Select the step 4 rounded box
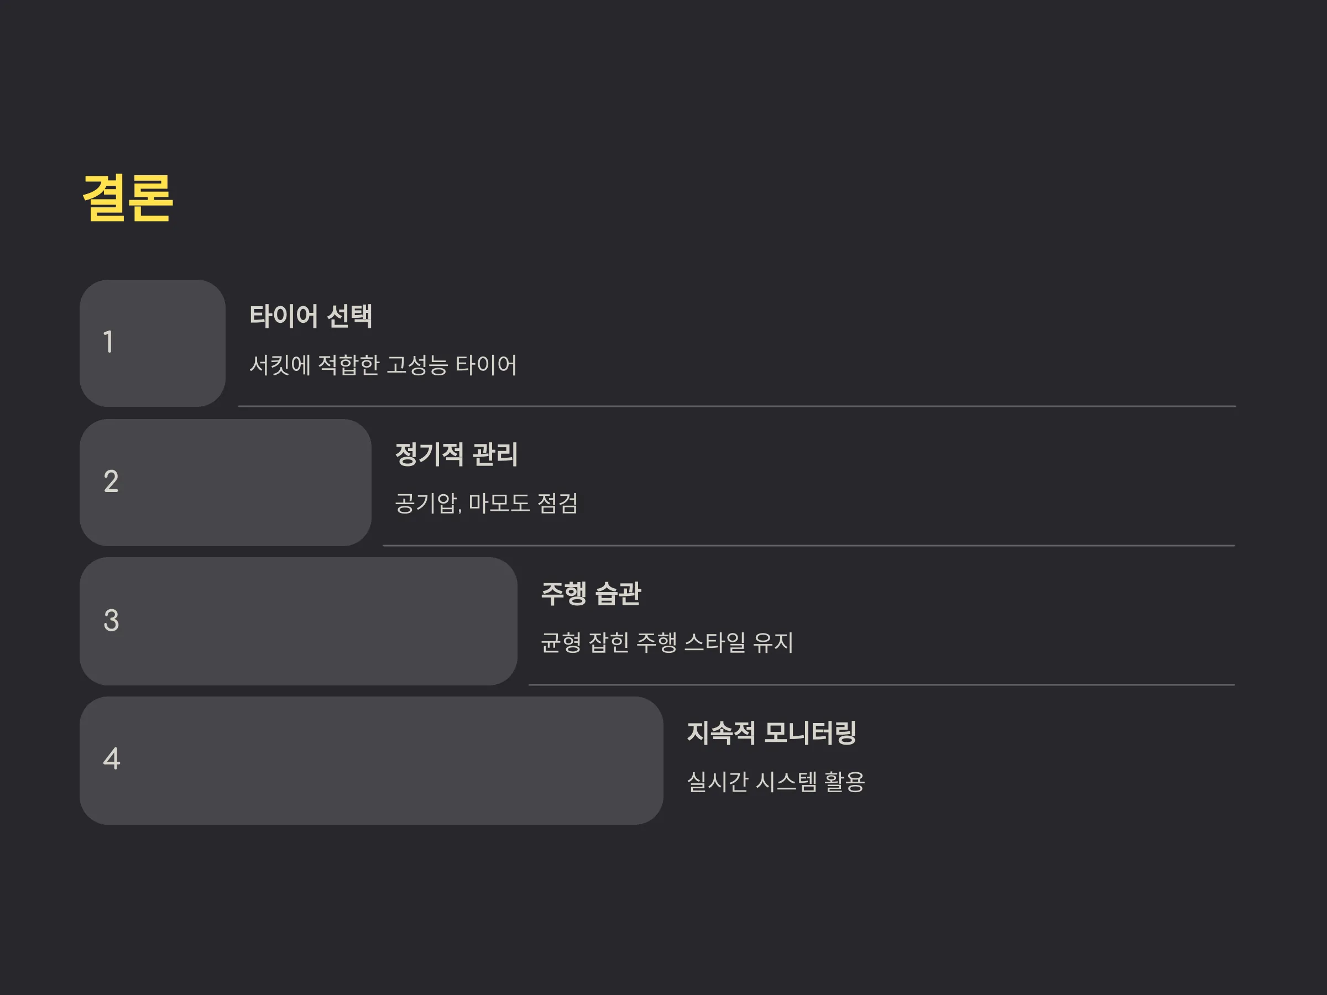Image resolution: width=1327 pixels, height=995 pixels. [x=372, y=761]
